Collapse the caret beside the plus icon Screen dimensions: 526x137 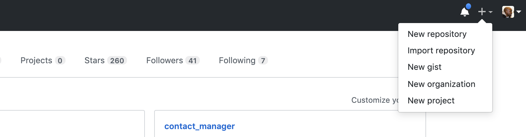click(491, 12)
